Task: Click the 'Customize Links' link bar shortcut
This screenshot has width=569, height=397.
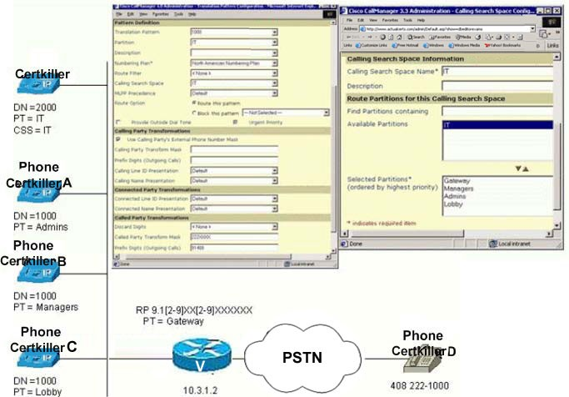Action: pyautogui.click(x=372, y=45)
